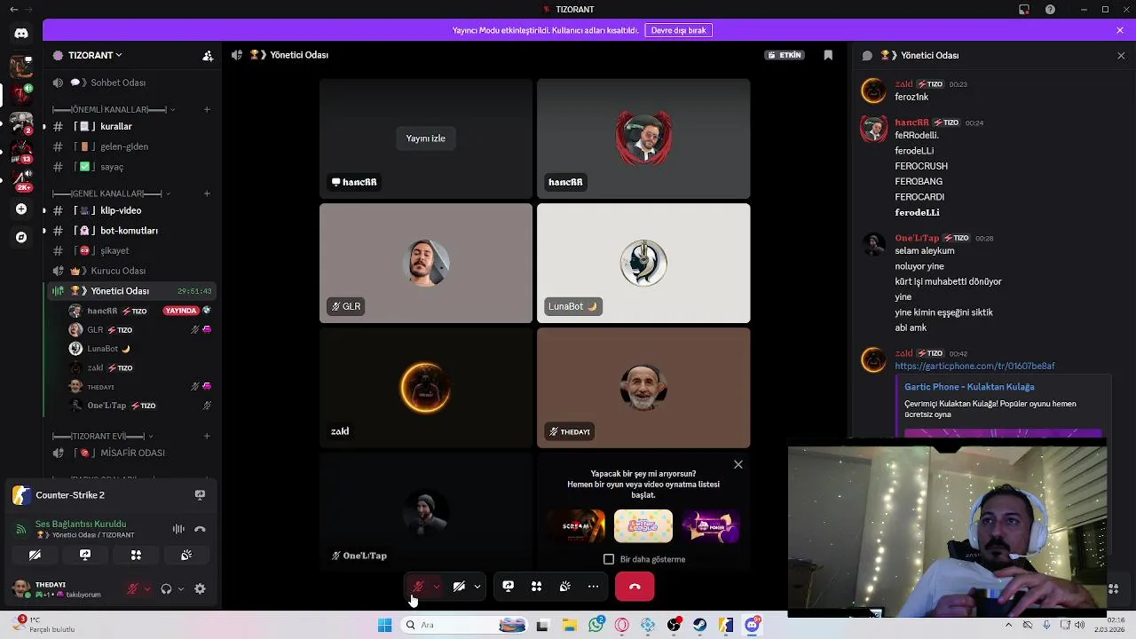Toggle deafen headphones in user panel

point(166,588)
